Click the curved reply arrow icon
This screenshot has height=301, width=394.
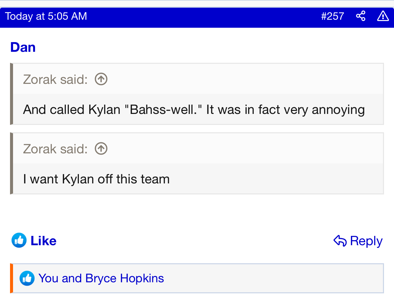pos(340,241)
